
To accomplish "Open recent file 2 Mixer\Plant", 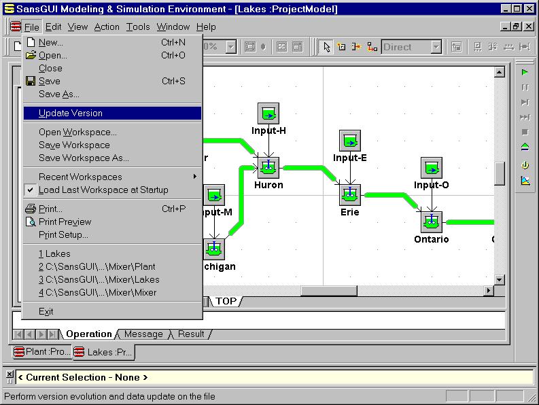I will point(97,266).
